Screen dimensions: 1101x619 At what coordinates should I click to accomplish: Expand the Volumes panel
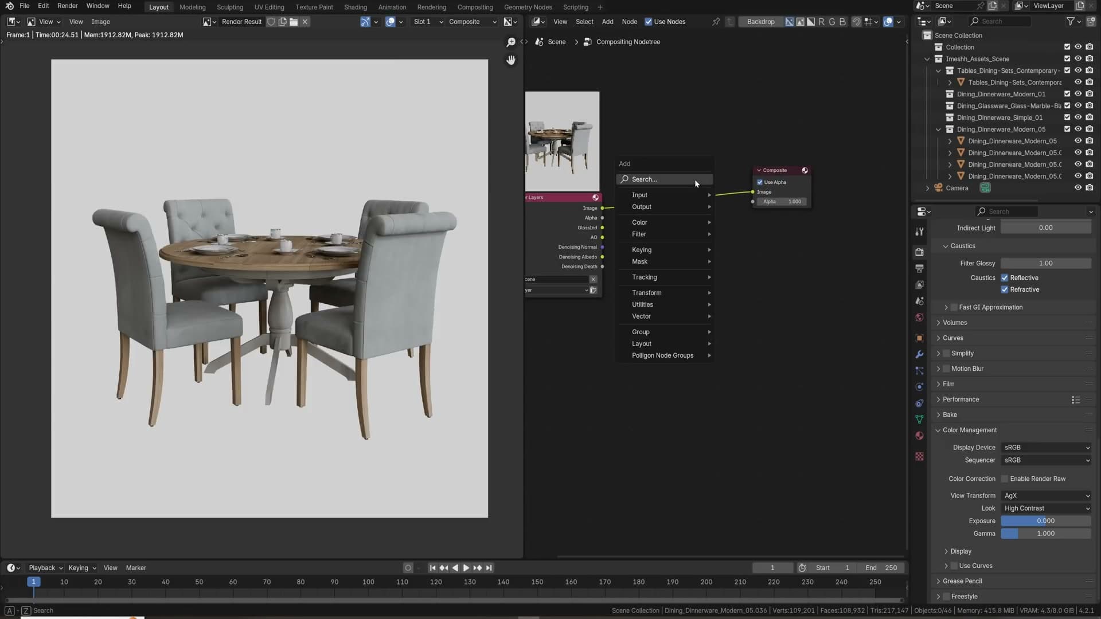coord(954,323)
